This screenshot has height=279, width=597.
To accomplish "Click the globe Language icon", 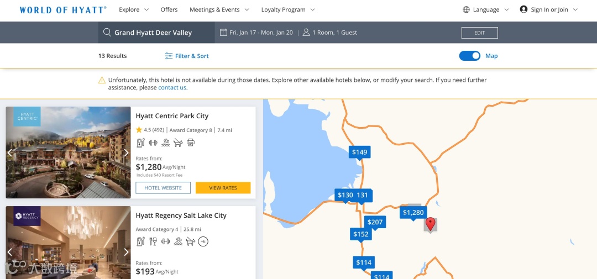I will point(466,9).
